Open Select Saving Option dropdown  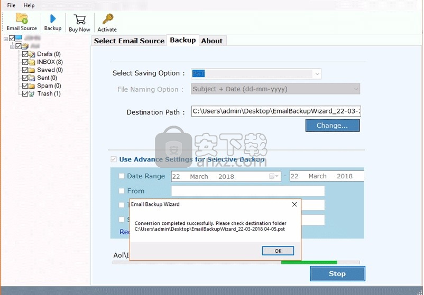[x=256, y=74]
